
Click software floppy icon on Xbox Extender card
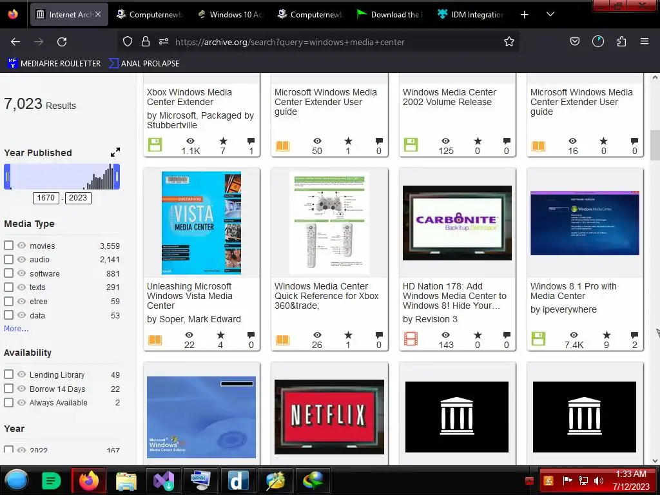[155, 145]
